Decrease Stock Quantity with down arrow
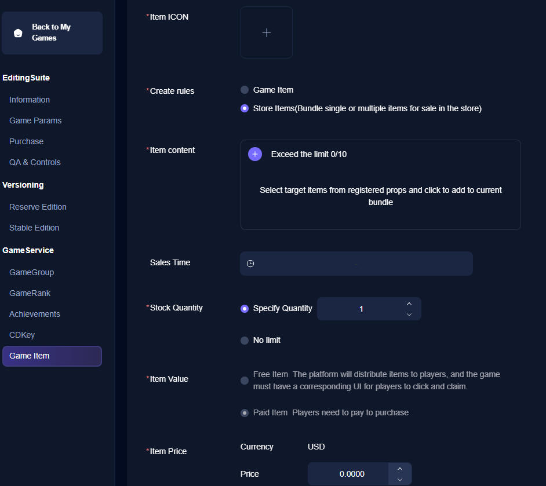Screen dimensions: 546x486 coord(409,315)
